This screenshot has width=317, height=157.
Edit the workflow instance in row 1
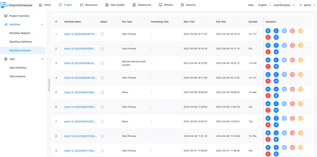point(268,31)
